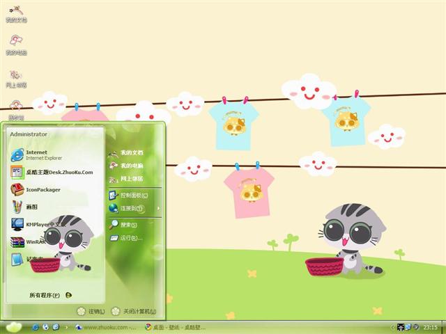Open the 我的电脑 desktop icon

tap(16, 45)
